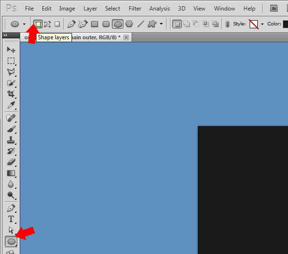
Task: Close the open document tab
Action: pyautogui.click(x=126, y=37)
